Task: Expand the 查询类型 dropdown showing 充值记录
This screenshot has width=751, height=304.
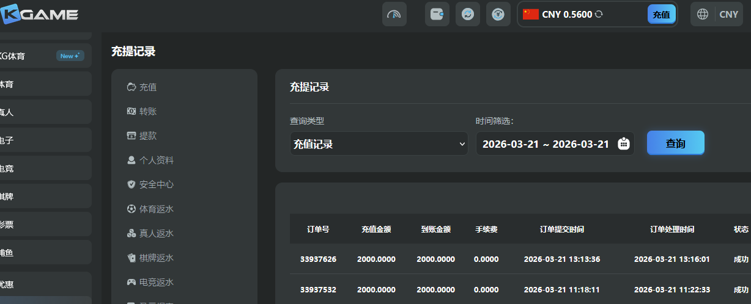Action: point(379,143)
